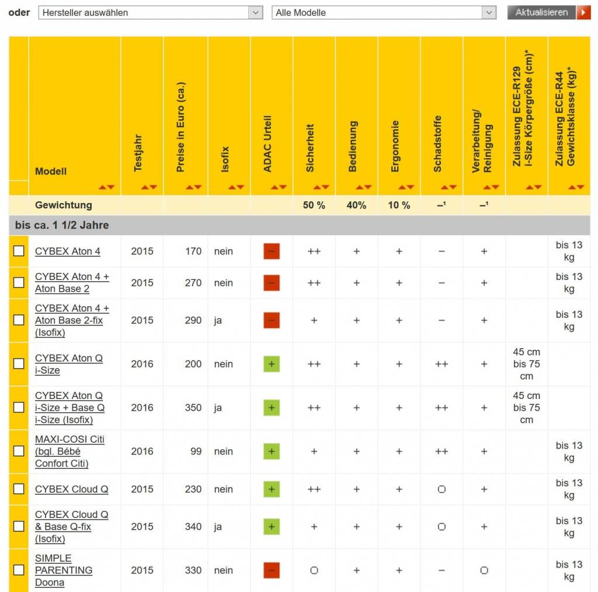
Task: Click the Aktualisieren button
Action: coord(549,13)
